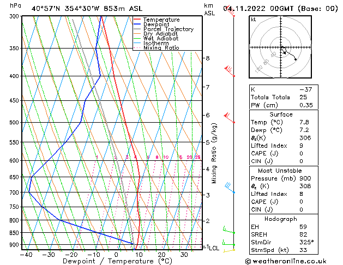Click the orange Dry Adiabat legend line
Screen dimensions: 343x265
[x=137, y=33]
